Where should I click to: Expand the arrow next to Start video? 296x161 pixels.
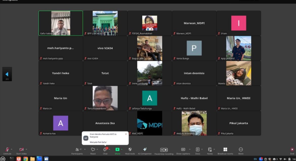click(x=26, y=149)
